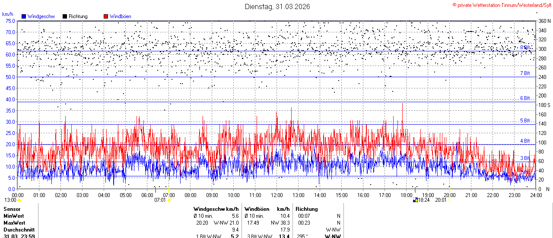Click the Durchschnitt row label
This screenshot has height=238, width=553.
click(19, 230)
